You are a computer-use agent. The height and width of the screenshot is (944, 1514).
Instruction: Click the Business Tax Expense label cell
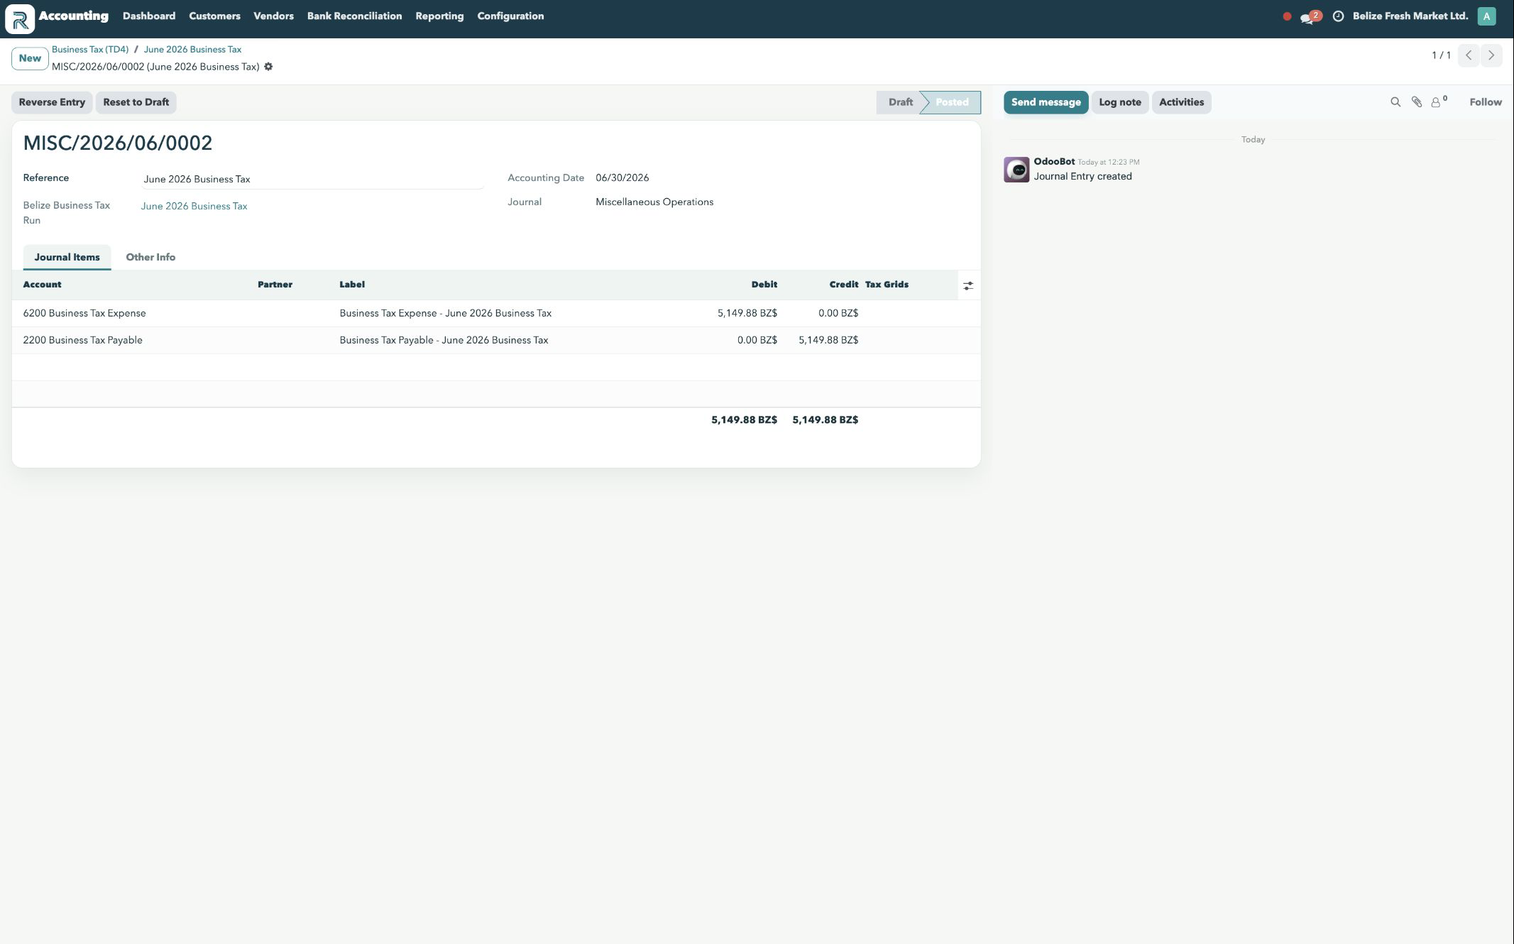pyautogui.click(x=445, y=314)
